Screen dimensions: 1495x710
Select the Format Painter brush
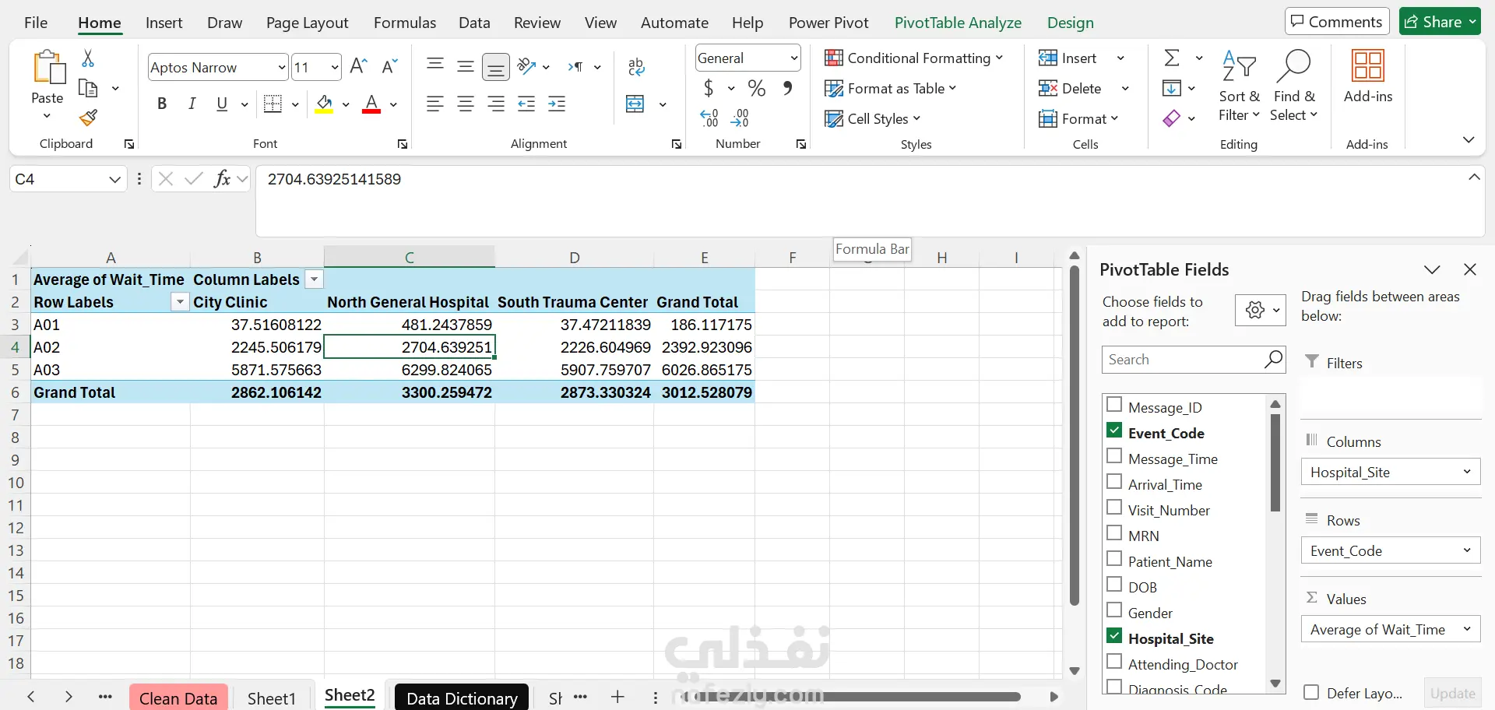tap(88, 118)
